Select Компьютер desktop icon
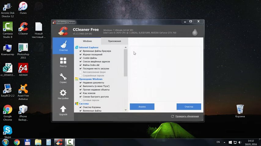The width and height of the screenshot is (261, 146). [x=8, y=50]
